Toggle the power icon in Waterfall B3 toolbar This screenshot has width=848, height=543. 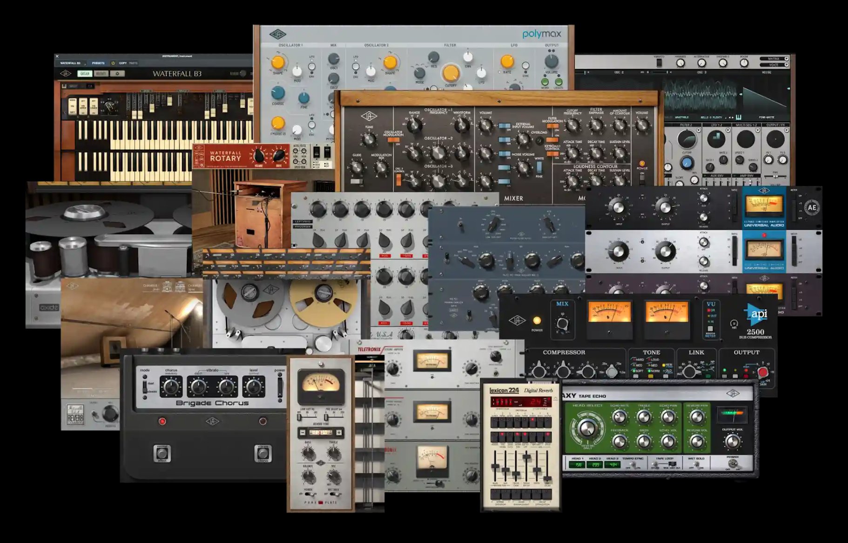tap(113, 63)
